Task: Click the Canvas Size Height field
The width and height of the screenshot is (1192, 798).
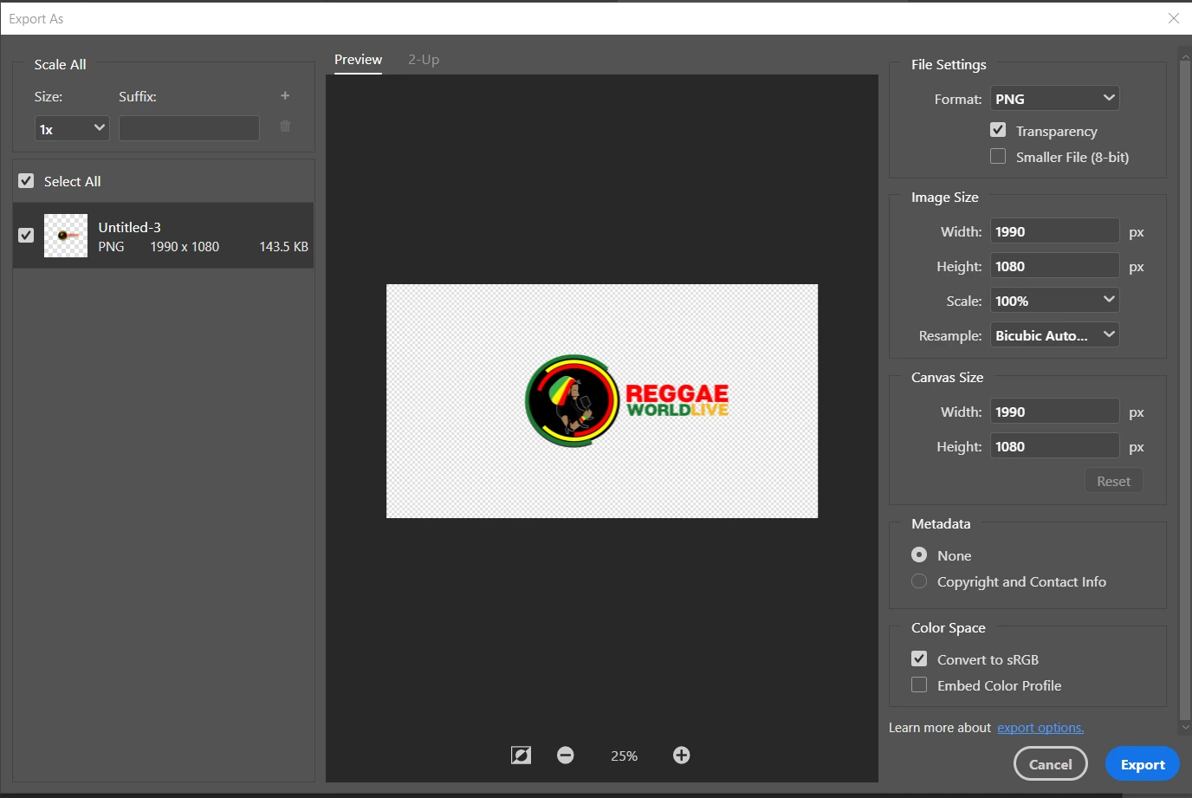Action: point(1055,446)
